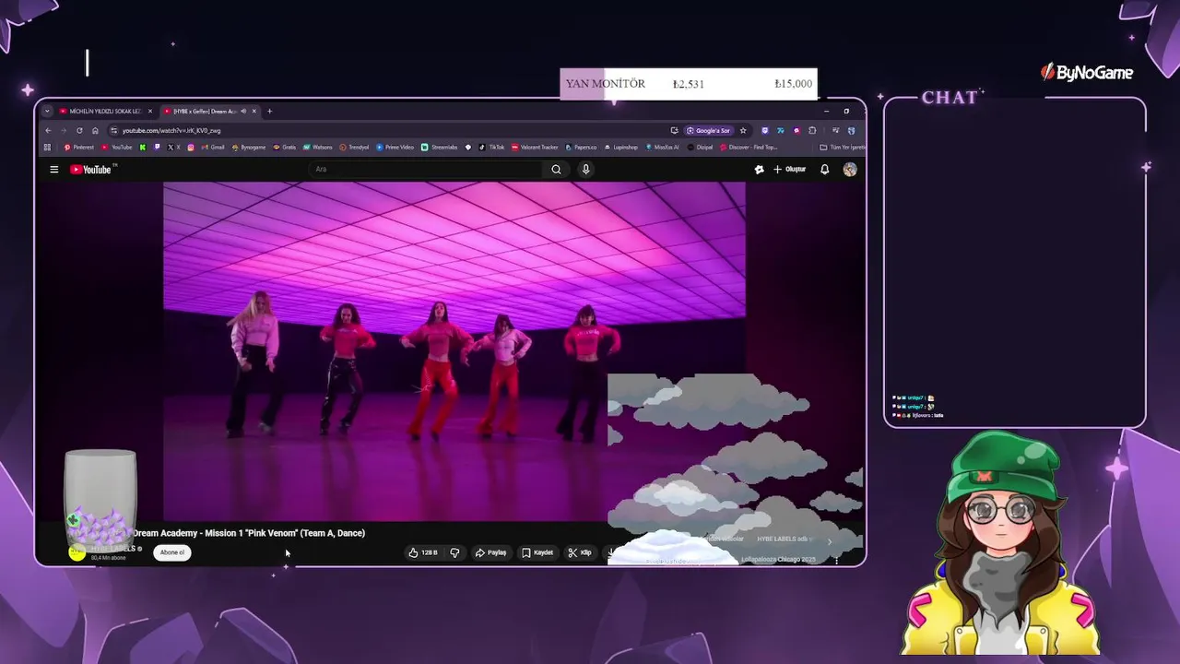Mute the tab with the speaker icon
This screenshot has width=1180, height=664.
(x=243, y=112)
